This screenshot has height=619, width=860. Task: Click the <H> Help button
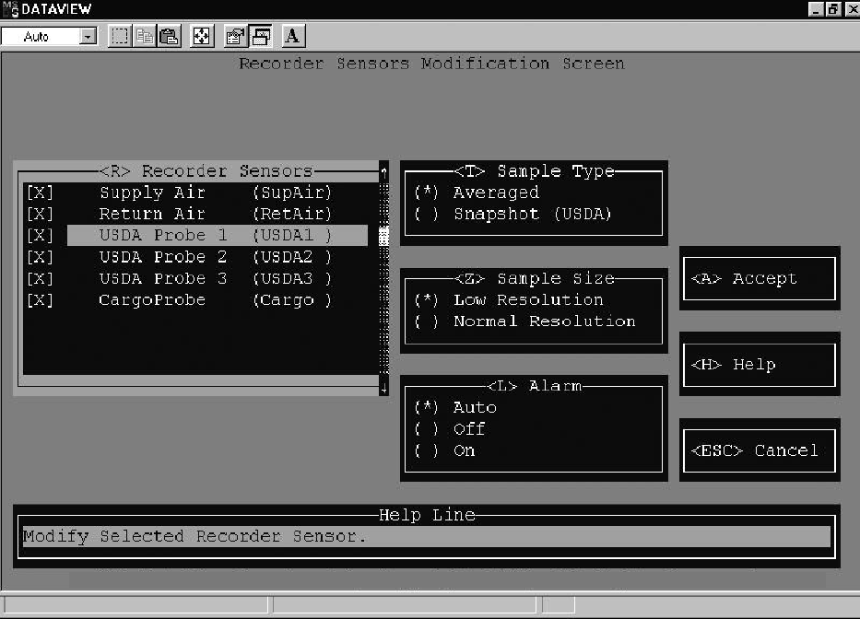pyautogui.click(x=760, y=365)
